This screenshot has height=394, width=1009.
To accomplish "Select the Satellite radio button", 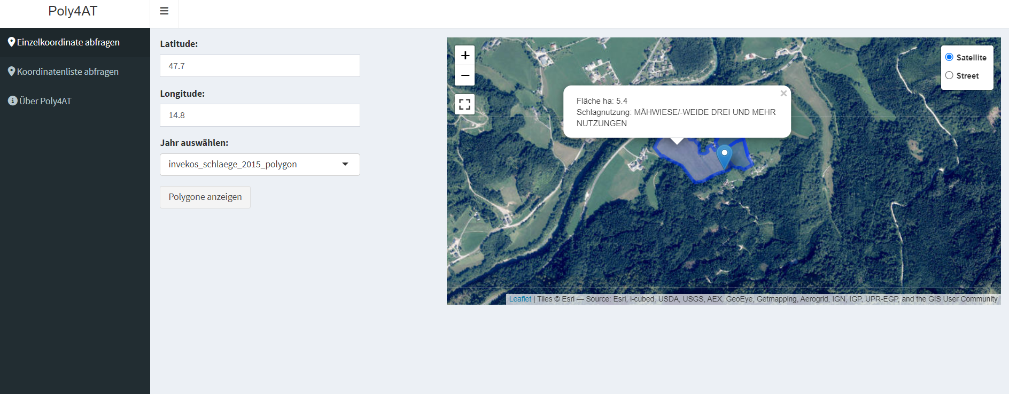I will [x=949, y=57].
